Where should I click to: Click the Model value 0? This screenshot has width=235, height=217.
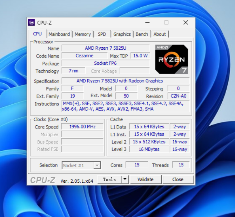126,89
